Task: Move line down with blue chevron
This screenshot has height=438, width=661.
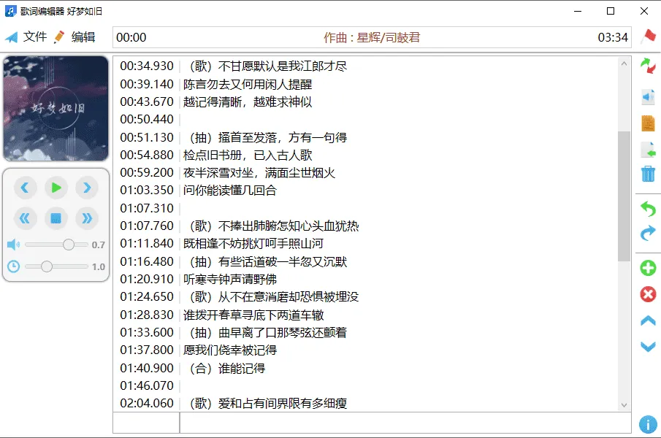Action: [x=648, y=347]
